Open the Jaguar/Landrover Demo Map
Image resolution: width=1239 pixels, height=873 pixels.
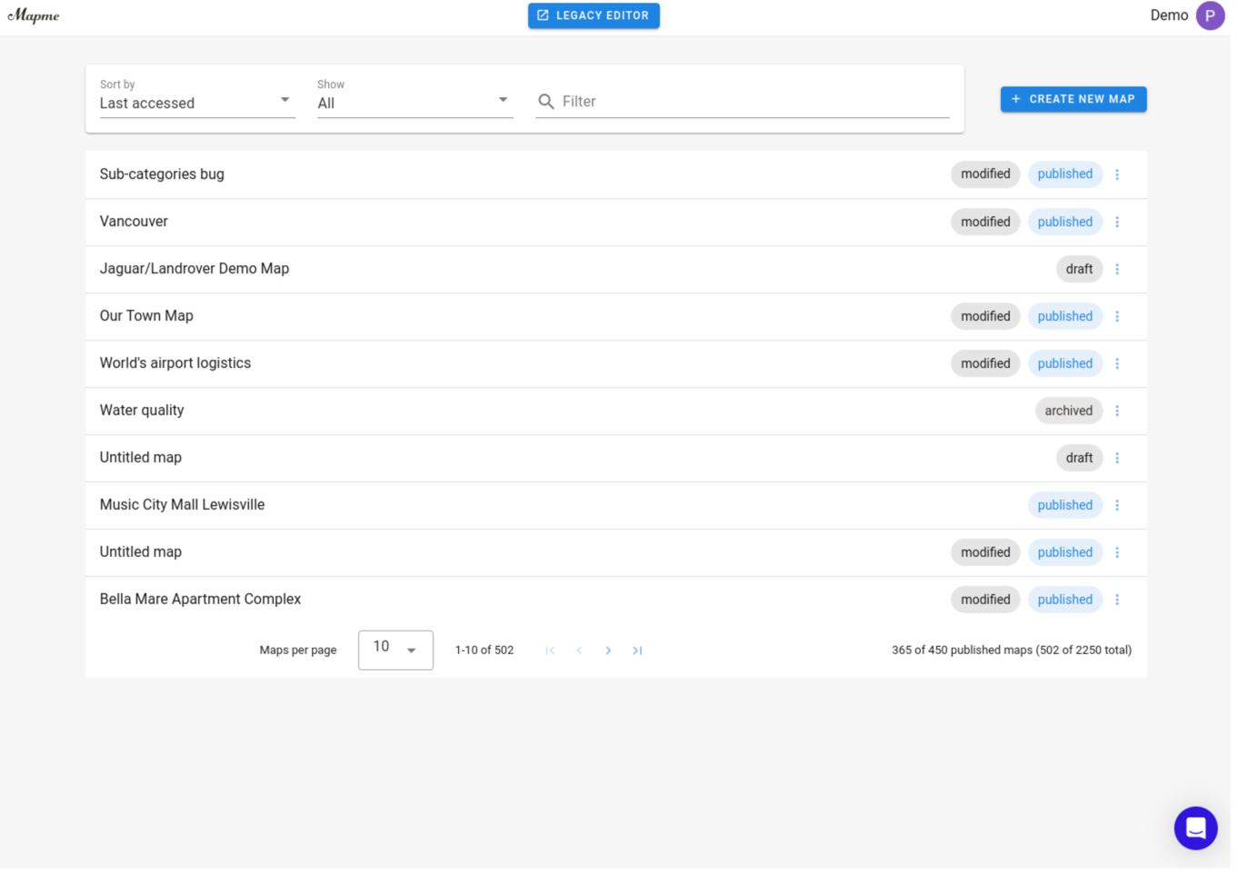[195, 269]
